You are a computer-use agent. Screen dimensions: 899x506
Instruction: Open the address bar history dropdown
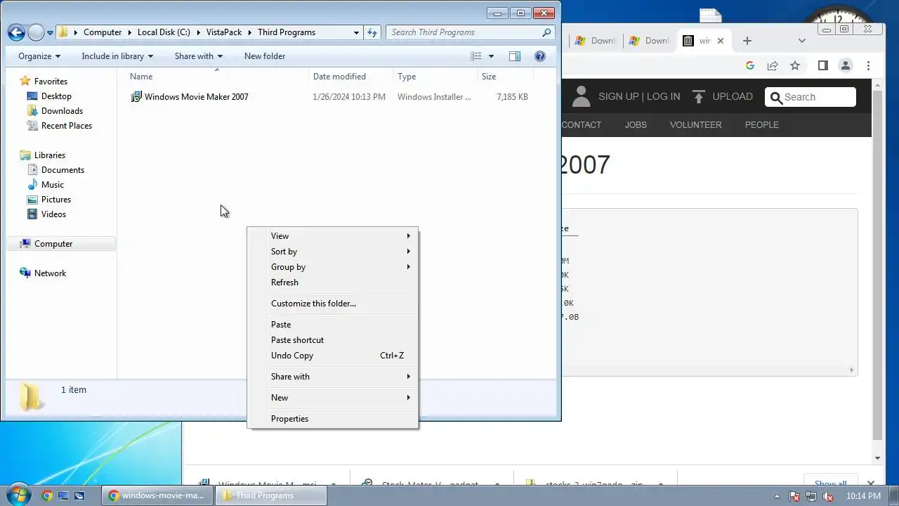pyautogui.click(x=357, y=32)
